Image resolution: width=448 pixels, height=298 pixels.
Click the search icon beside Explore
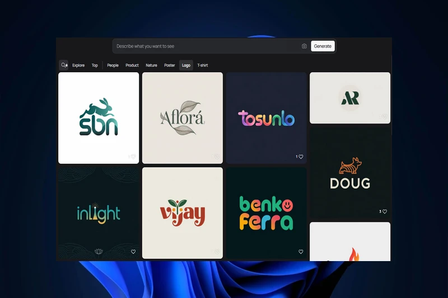pos(64,65)
